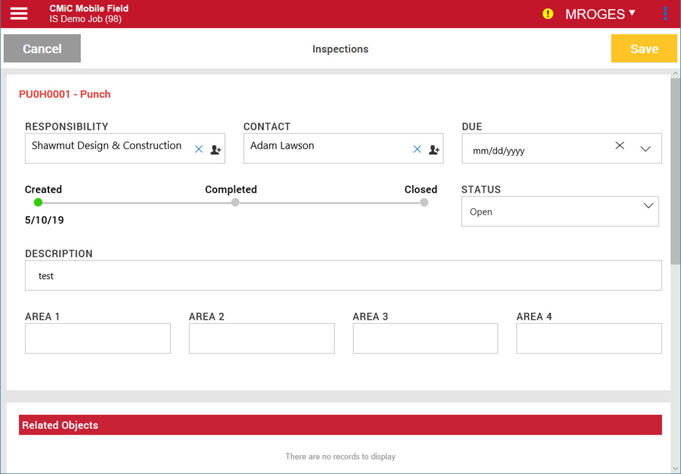The height and width of the screenshot is (474, 681).
Task: Select the Completed timeline point
Action: pos(235,203)
